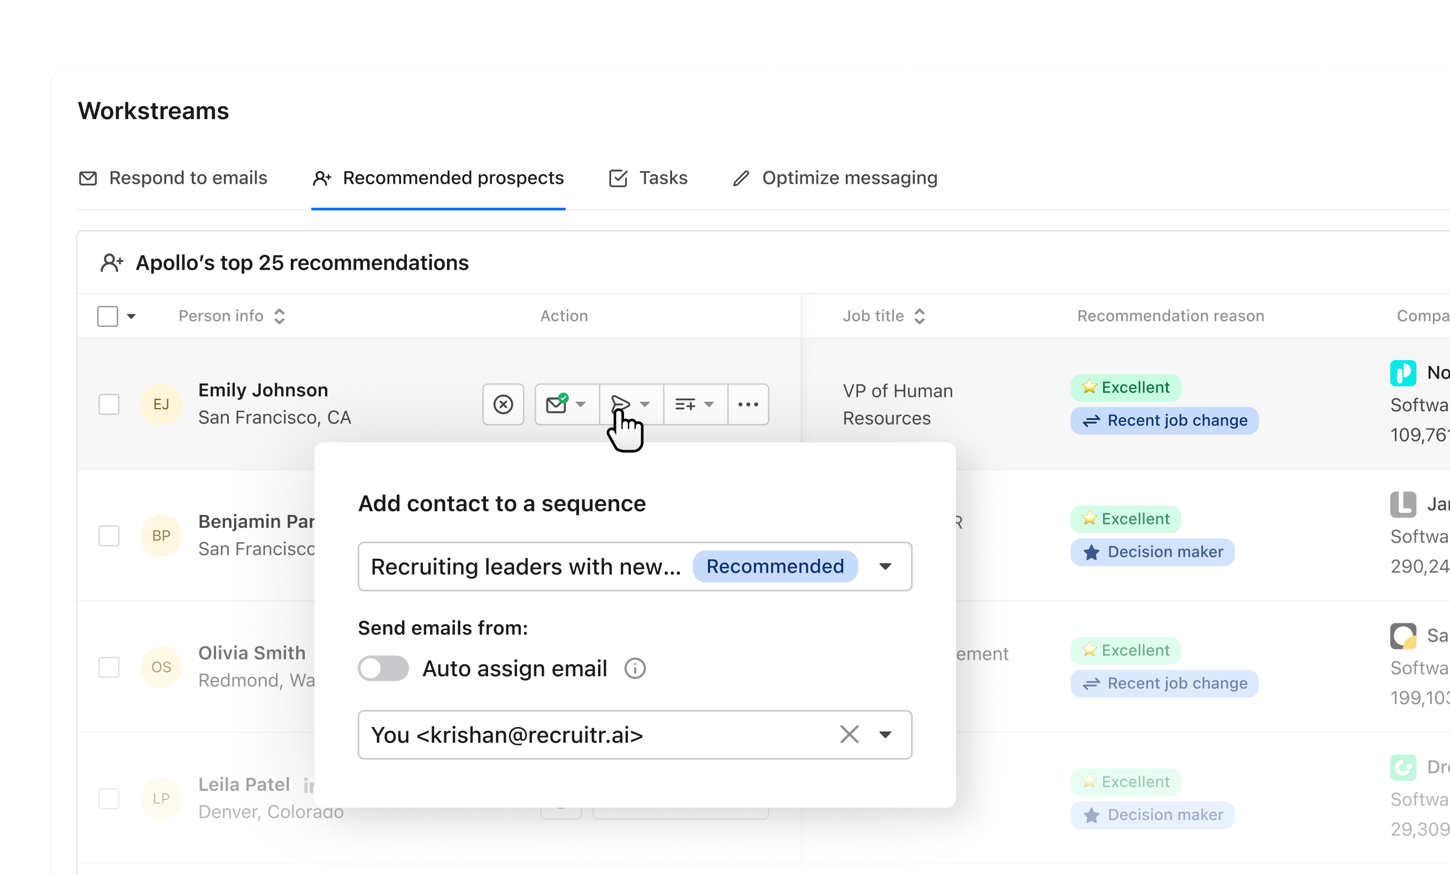Select Olivia Smith's row checkbox
Viewport: 1450px width, 875px height.
(x=109, y=667)
